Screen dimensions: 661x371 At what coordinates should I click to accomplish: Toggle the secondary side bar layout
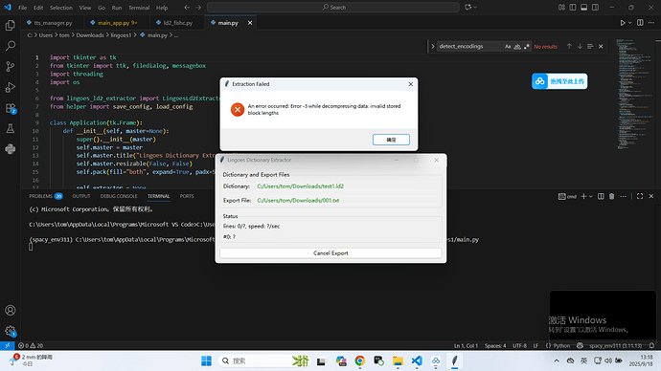pos(595,7)
